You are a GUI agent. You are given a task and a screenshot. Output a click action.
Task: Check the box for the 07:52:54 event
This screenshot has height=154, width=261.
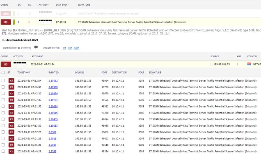pyautogui.click(x=3, y=80)
